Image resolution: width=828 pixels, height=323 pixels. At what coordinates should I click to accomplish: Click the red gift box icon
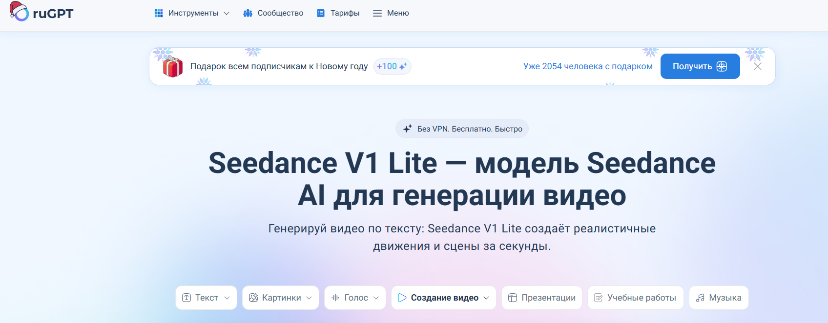tap(172, 66)
